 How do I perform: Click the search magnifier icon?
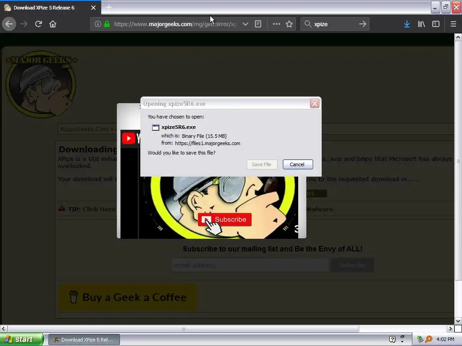click(308, 24)
